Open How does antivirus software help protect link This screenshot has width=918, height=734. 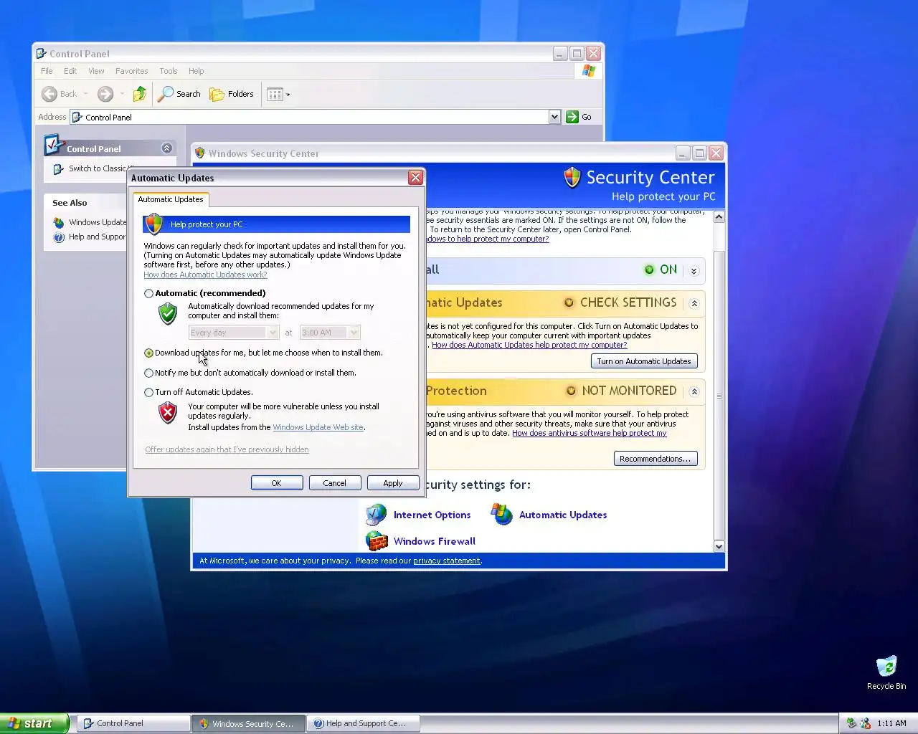click(590, 433)
